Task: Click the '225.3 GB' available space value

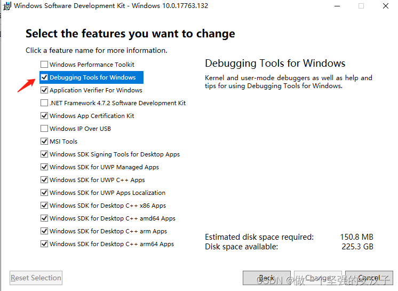Action: [x=357, y=247]
